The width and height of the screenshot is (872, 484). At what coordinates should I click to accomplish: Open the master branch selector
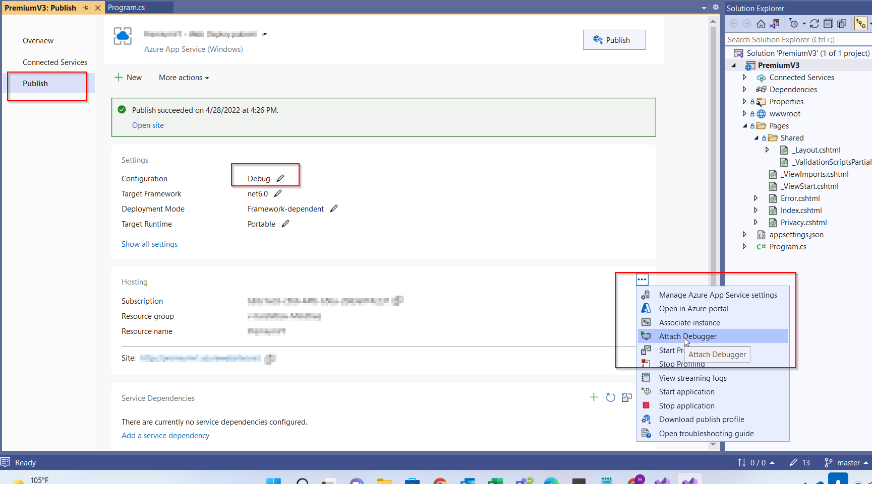pos(846,462)
